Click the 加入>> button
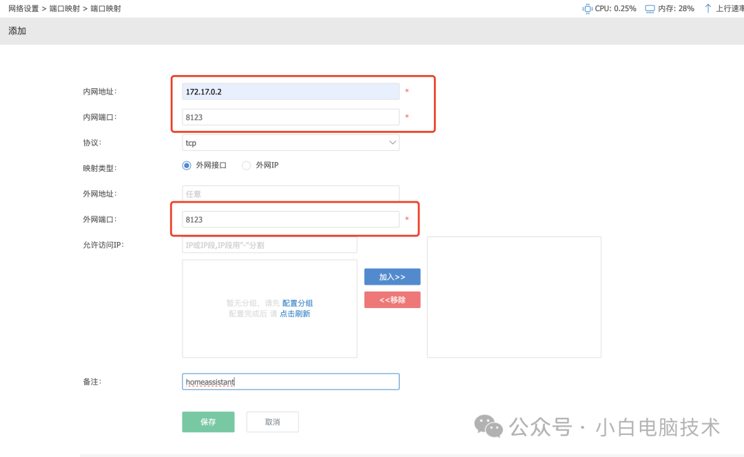Screen dimensions: 744x457 pyautogui.click(x=392, y=276)
